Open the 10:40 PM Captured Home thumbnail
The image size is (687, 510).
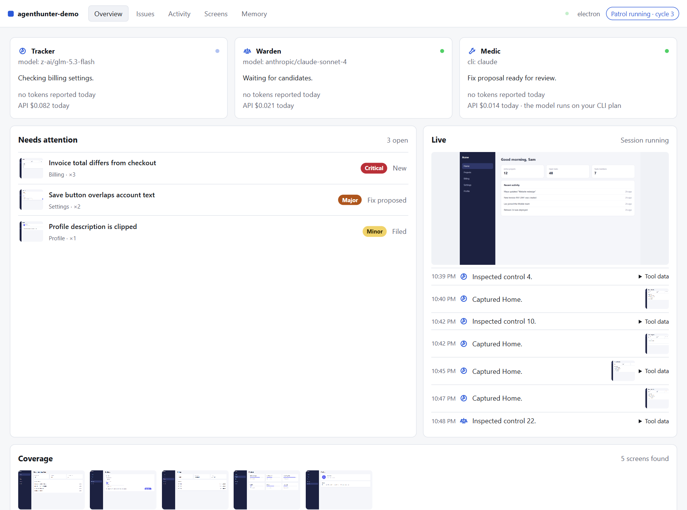[657, 299]
